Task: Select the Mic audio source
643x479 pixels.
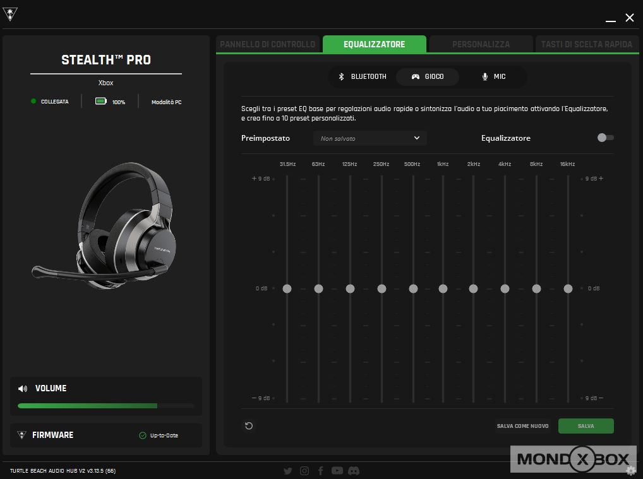Action: click(x=493, y=76)
